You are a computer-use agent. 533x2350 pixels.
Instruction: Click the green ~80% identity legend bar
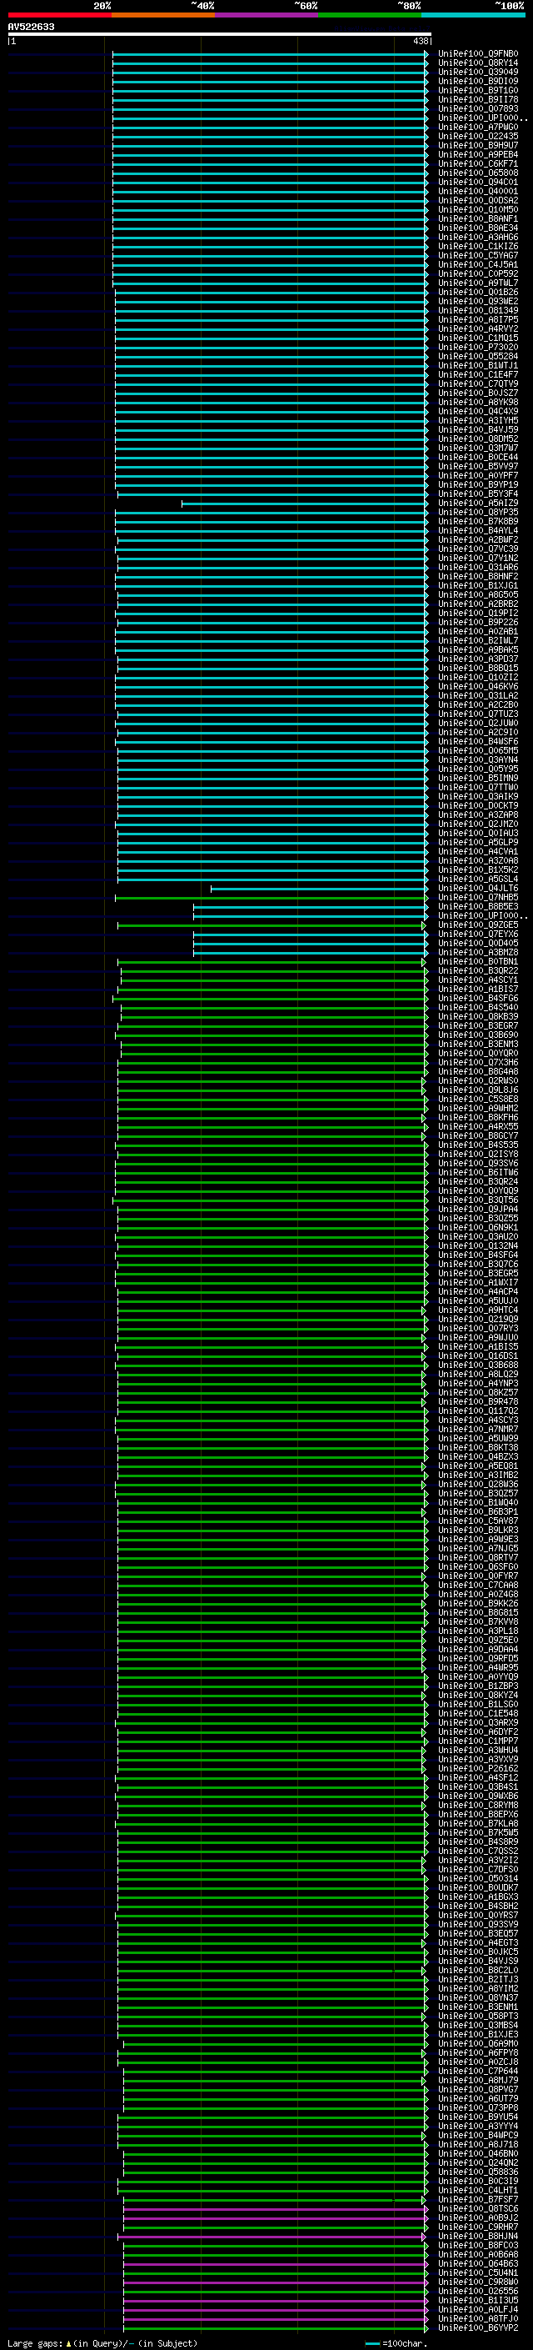tap(370, 15)
